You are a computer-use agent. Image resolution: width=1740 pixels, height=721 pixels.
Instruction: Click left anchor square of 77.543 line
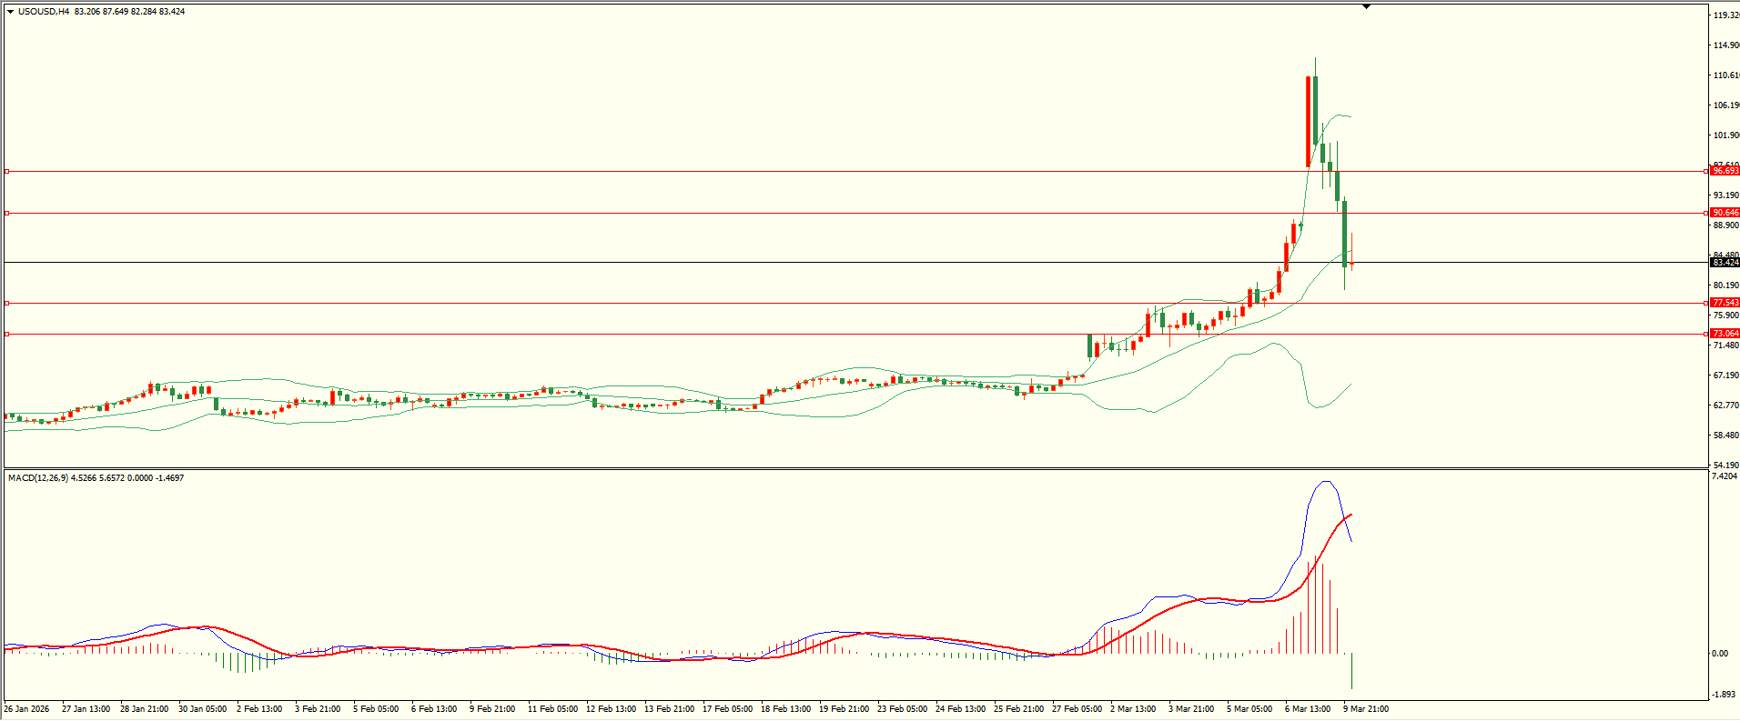pyautogui.click(x=7, y=303)
